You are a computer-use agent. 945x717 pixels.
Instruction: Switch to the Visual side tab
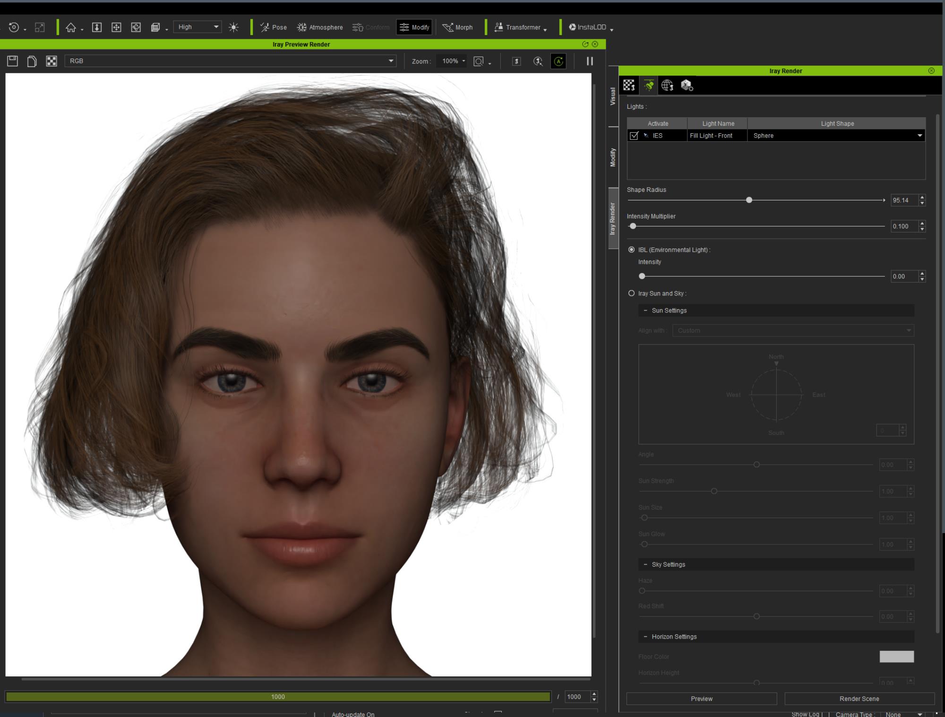[x=613, y=96]
